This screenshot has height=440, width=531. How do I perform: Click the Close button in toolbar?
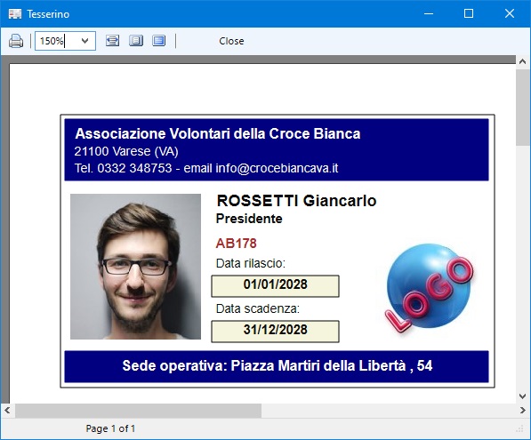pyautogui.click(x=231, y=41)
